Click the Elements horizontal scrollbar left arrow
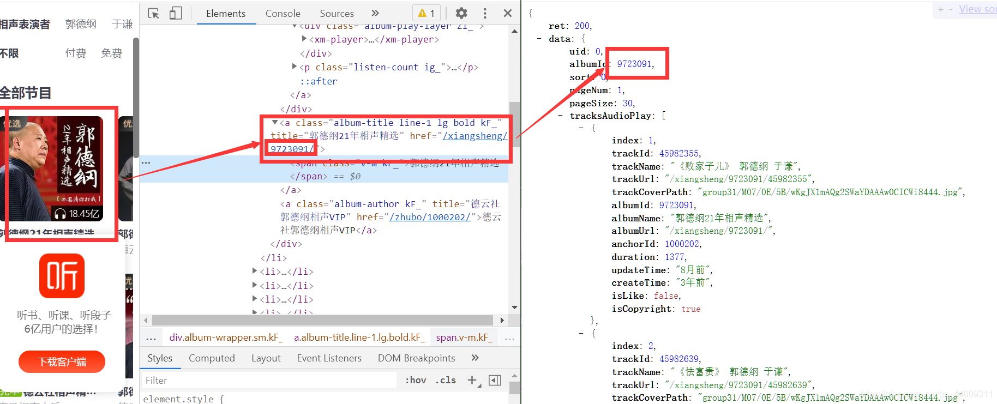Screen dimensions: 997x404 (x=146, y=320)
